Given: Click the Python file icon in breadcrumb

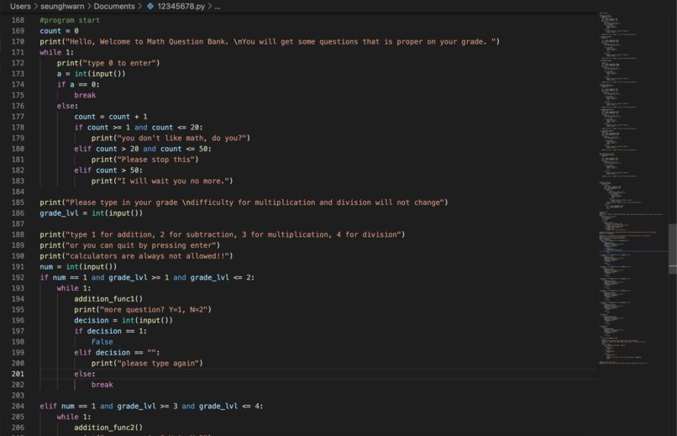Looking at the screenshot, I should [150, 7].
